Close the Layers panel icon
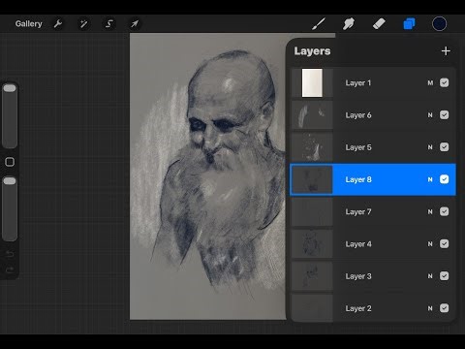 409,23
